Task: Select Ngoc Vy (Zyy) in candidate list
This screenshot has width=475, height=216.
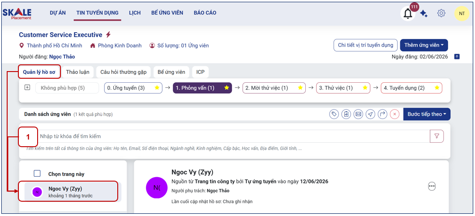Action: [x=73, y=192]
